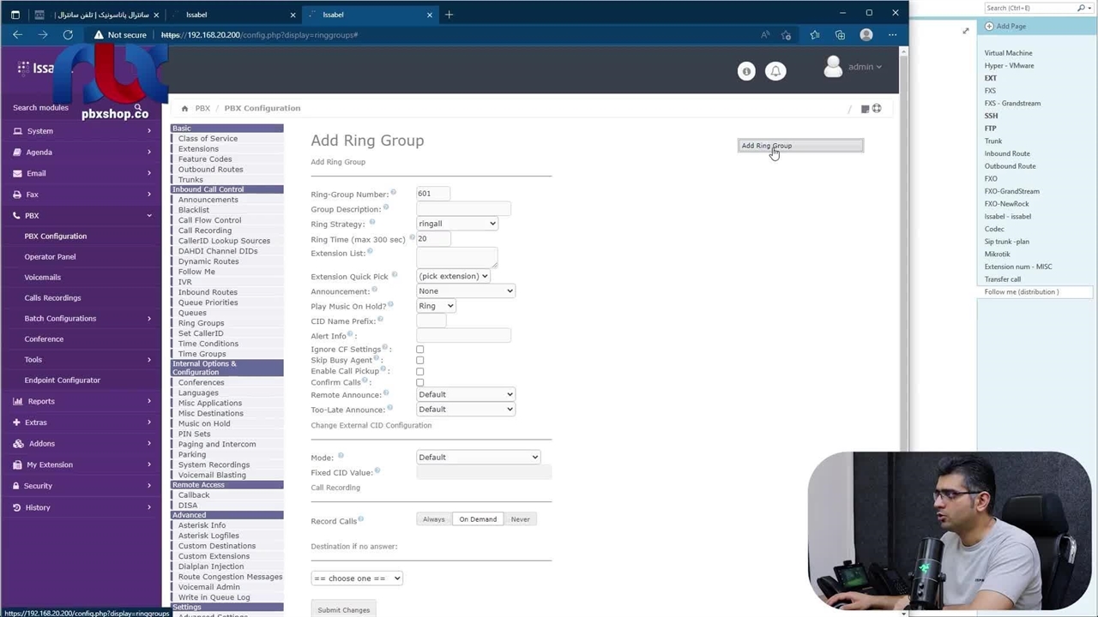Open a new browser tab
Screen dimensions: 1098x617
coord(449,15)
